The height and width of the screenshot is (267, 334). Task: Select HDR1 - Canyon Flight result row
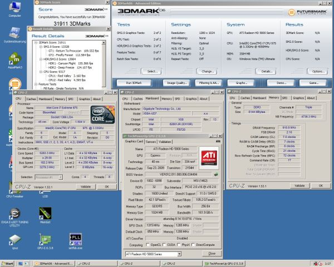[x=71, y=63]
